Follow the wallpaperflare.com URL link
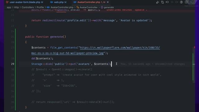Viewport: 199px width, 112px height. (x=120, y=48)
